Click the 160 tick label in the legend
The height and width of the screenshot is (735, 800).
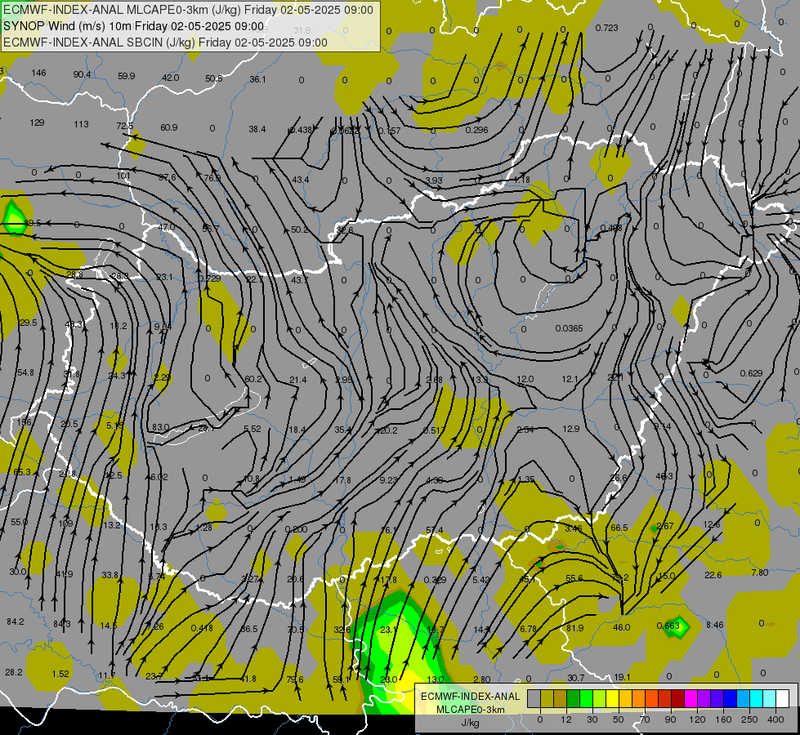(x=723, y=719)
